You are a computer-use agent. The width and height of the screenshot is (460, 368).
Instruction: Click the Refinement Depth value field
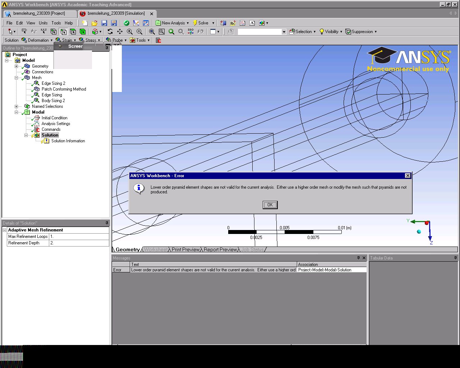(x=79, y=243)
